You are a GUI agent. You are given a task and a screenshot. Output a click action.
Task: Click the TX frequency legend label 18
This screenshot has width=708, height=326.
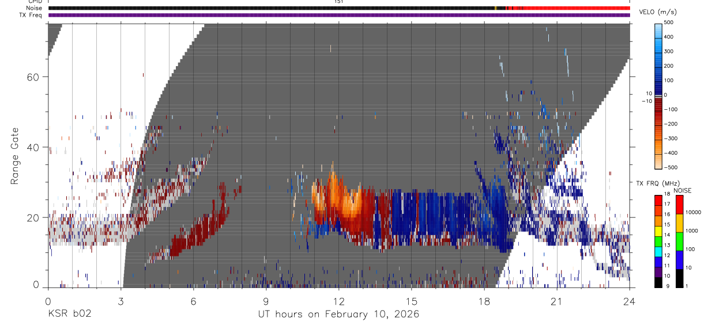coord(668,195)
